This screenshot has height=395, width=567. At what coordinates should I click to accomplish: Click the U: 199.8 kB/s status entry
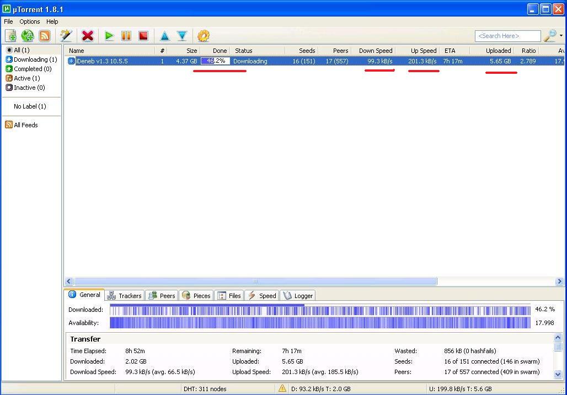pyautogui.click(x=461, y=389)
